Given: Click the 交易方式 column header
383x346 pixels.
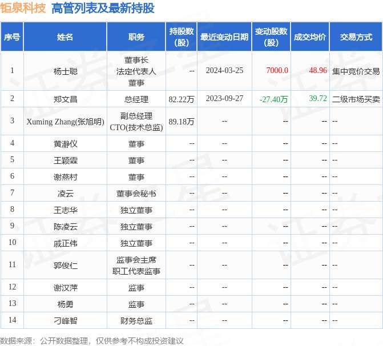Looking at the screenshot, I should (356, 37).
